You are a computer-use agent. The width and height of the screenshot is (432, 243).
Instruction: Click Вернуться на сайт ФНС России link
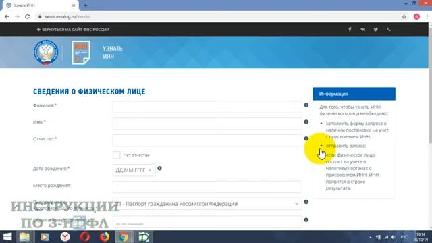click(x=73, y=30)
